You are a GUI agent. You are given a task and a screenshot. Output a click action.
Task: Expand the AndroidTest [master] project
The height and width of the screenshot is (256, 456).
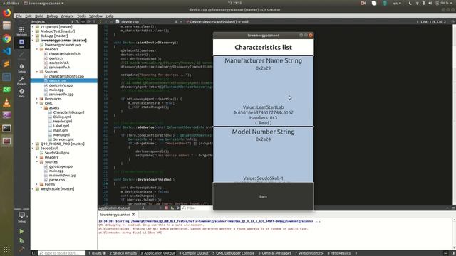[33, 31]
